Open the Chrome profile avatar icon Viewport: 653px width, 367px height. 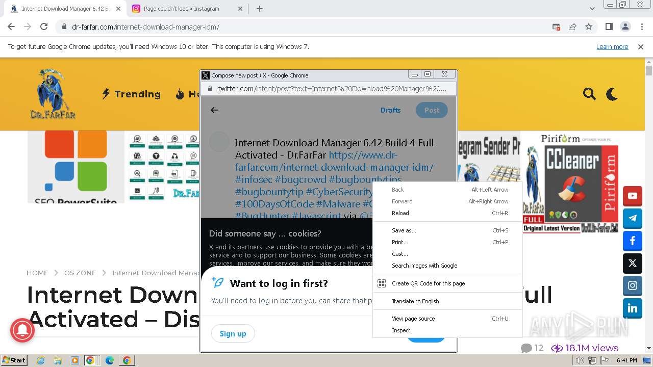pyautogui.click(x=625, y=27)
